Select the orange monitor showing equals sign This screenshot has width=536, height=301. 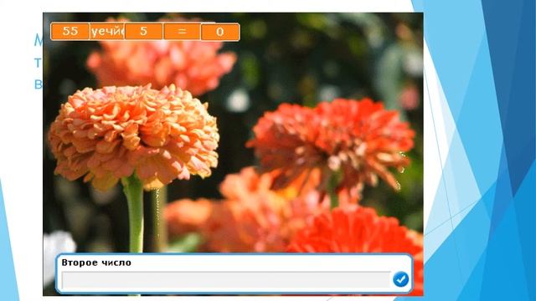pyautogui.click(x=183, y=32)
